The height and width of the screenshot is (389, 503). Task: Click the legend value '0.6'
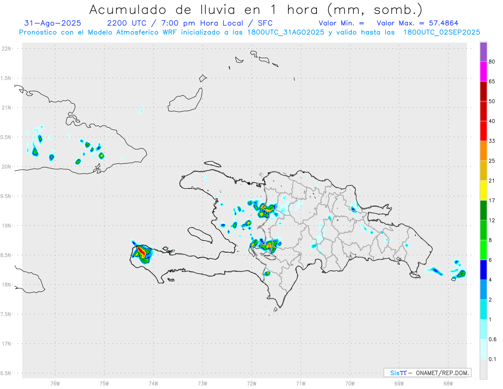click(x=493, y=339)
